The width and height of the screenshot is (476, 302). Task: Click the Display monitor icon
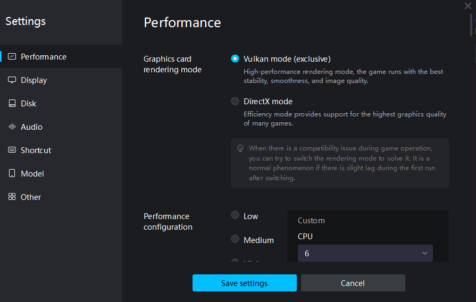[x=12, y=80]
